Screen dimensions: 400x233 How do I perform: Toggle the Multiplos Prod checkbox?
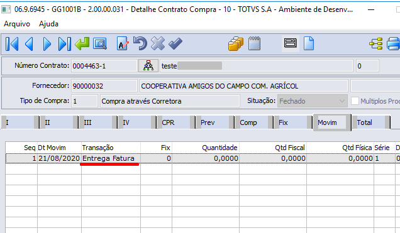click(x=355, y=101)
